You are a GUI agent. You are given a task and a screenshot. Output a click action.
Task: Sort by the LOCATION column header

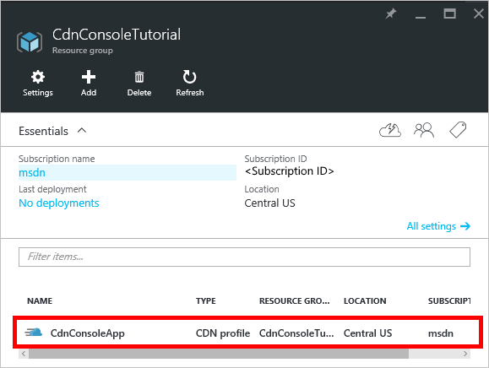365,301
